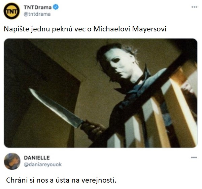The width and height of the screenshot is (202, 189).
Task: Open the TNT logo profile picture
Action: [11, 11]
